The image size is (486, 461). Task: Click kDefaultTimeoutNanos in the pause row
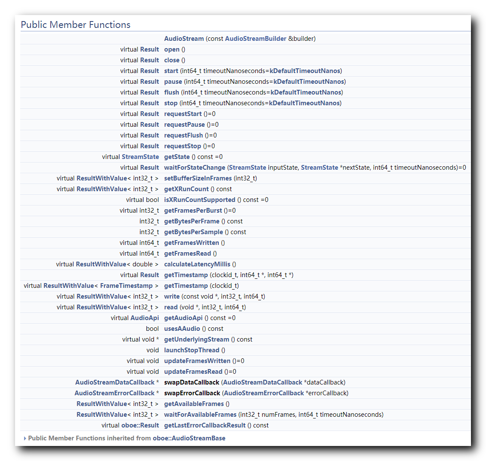click(309, 82)
